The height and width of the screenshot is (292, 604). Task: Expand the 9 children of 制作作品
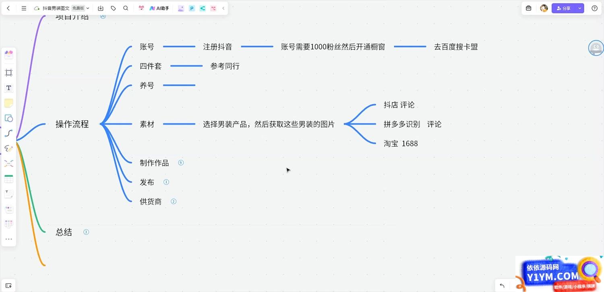181,162
